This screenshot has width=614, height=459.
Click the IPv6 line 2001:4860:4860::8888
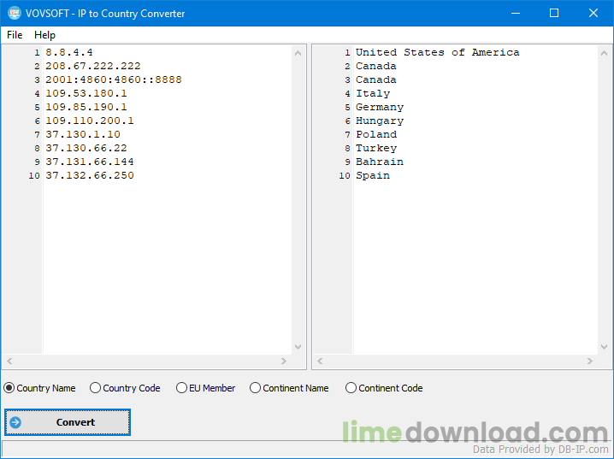click(x=114, y=79)
